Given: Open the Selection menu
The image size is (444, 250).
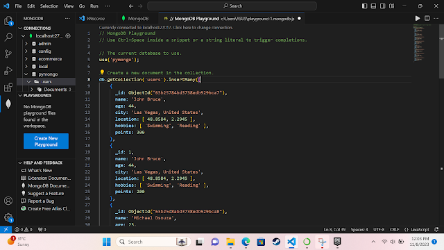Looking at the screenshot, I should [x=49, y=6].
